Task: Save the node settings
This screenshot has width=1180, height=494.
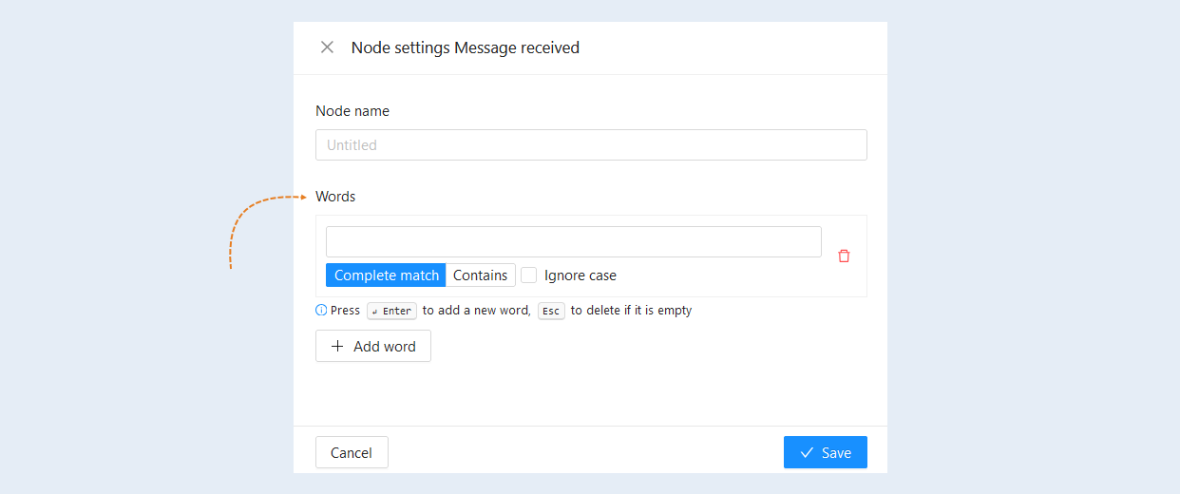Action: point(826,452)
